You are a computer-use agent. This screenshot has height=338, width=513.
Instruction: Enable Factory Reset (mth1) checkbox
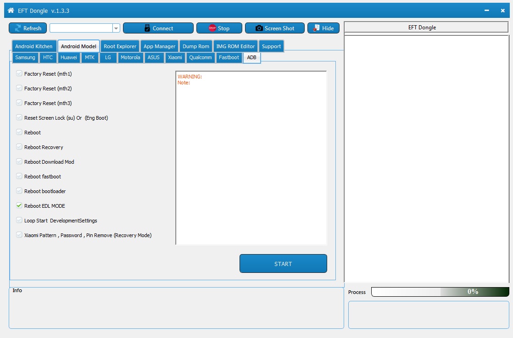point(19,73)
